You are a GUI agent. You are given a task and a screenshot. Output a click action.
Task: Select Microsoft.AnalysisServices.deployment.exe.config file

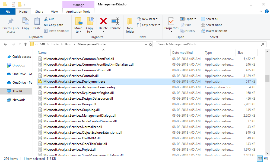point(147,87)
